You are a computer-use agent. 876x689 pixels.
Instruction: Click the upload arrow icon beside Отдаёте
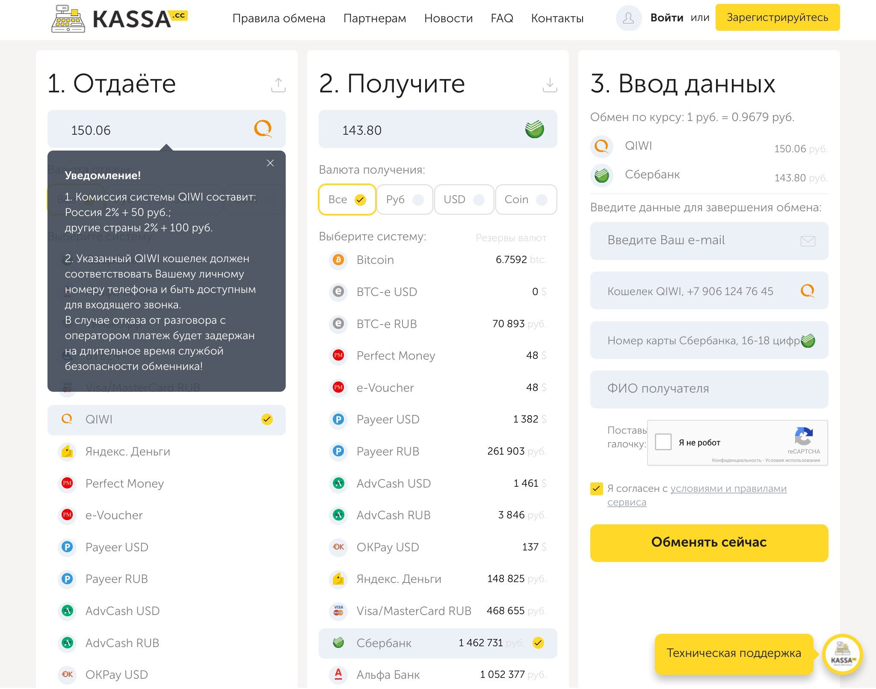pos(278,85)
